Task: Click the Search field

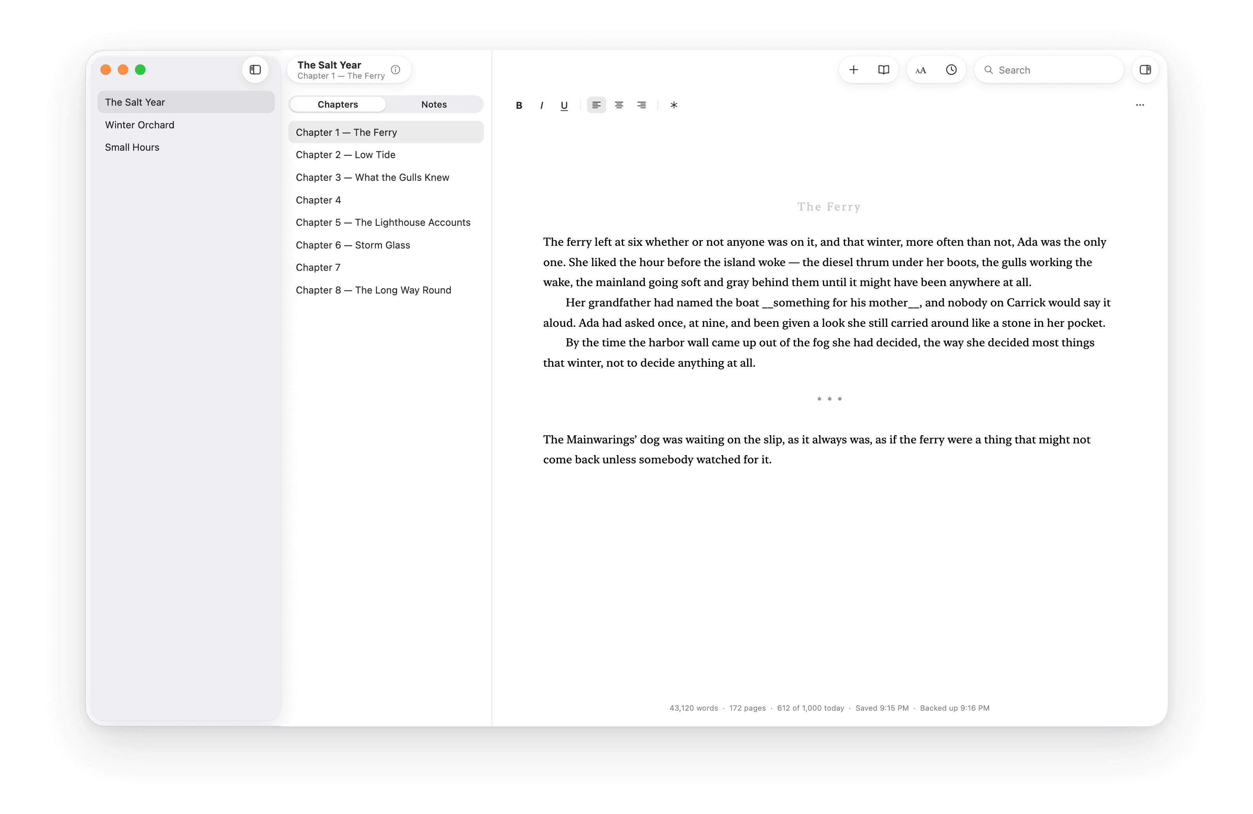Action: tap(1049, 69)
